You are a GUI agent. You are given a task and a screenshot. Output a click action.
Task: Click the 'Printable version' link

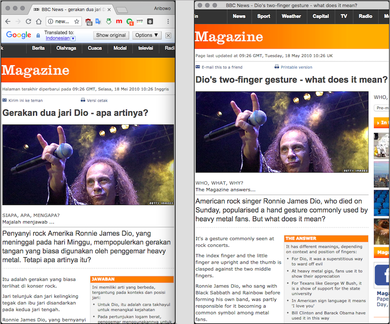point(296,67)
